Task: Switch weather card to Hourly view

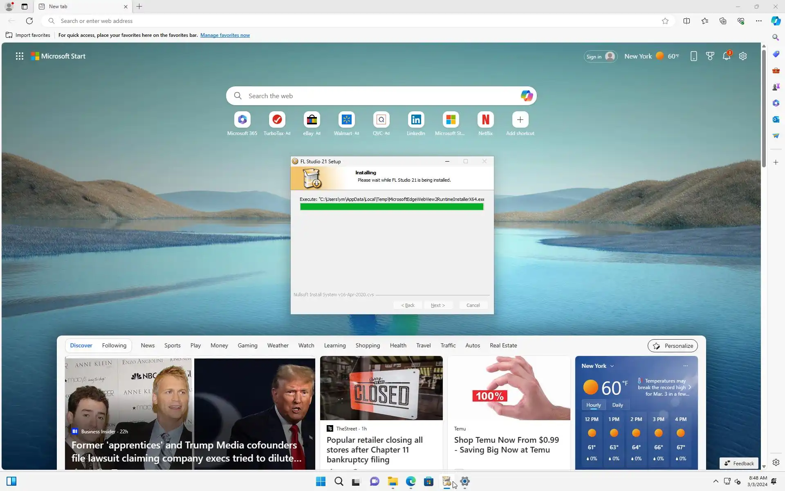Action: pyautogui.click(x=593, y=405)
